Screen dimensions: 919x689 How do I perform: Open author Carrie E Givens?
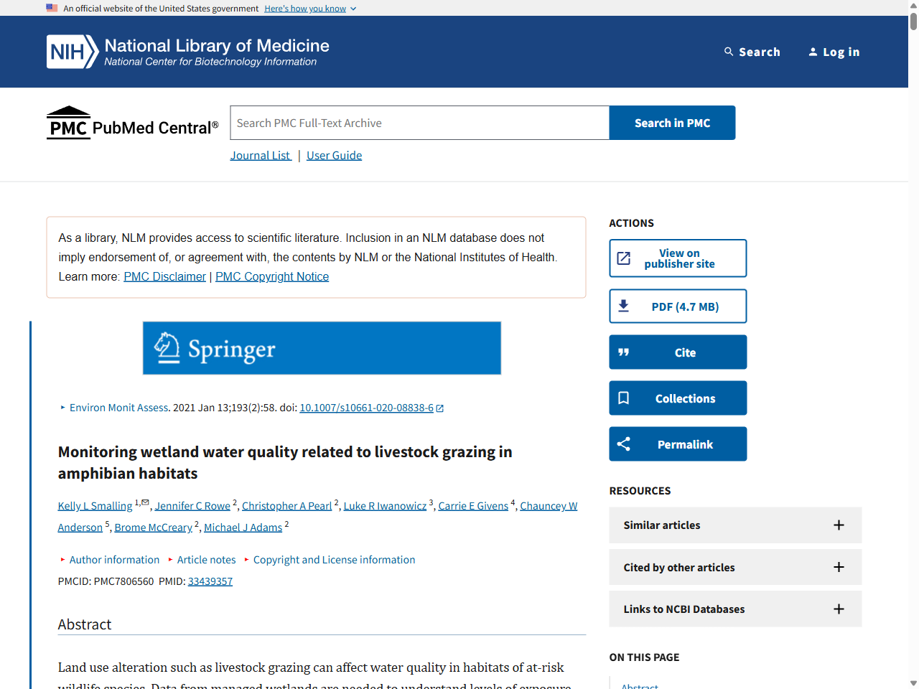[x=473, y=506]
